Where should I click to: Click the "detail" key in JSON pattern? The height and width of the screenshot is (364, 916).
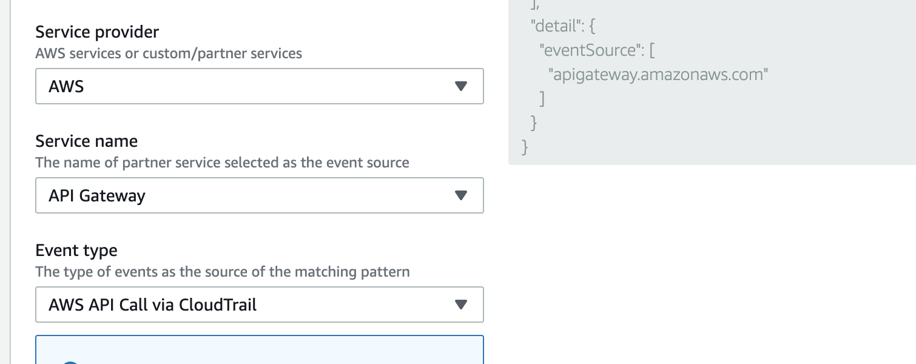(x=554, y=26)
